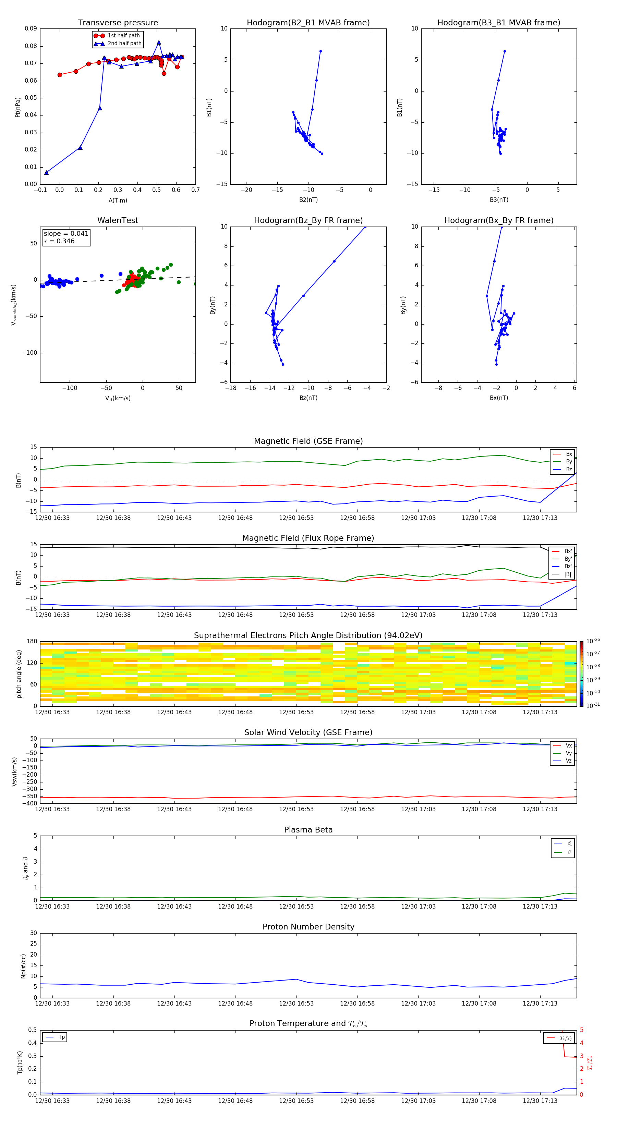Click 'Vy' legend entry in velocity plot
This screenshot has height=1131, width=617.
coord(562,753)
